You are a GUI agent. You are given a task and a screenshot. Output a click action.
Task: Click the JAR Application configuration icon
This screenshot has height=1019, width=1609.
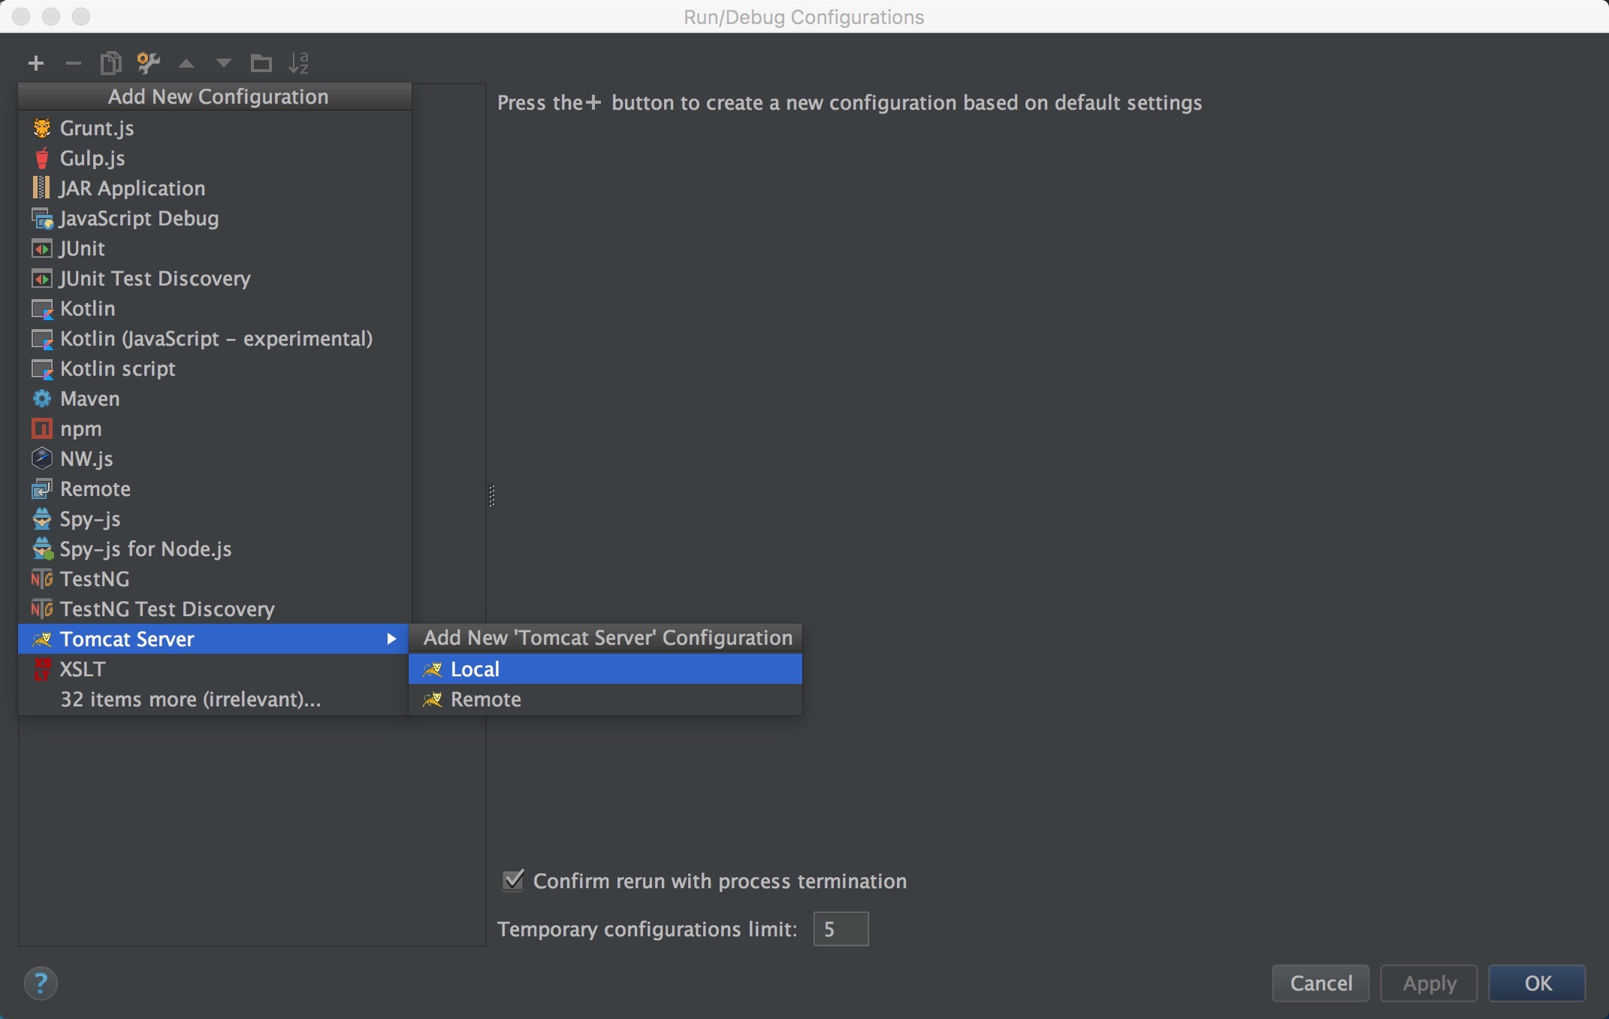[x=42, y=186]
